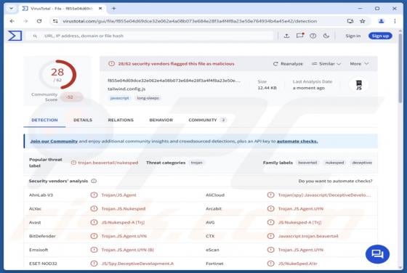The image size is (407, 273).
Task: Click the file hash text
Action: (x=174, y=81)
